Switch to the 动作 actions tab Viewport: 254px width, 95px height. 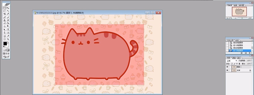coord(237,40)
